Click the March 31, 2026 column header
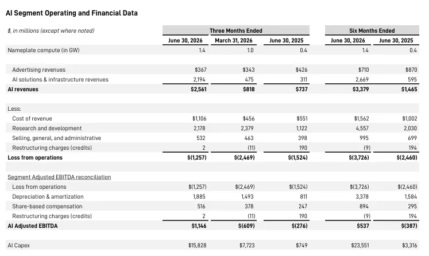The width and height of the screenshot is (429, 256). coord(234,41)
